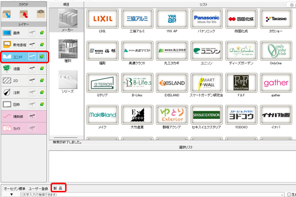Choose the 種別 type category icon
Image resolution: width=296 pixels, height=197 pixels.
click(x=67, y=51)
